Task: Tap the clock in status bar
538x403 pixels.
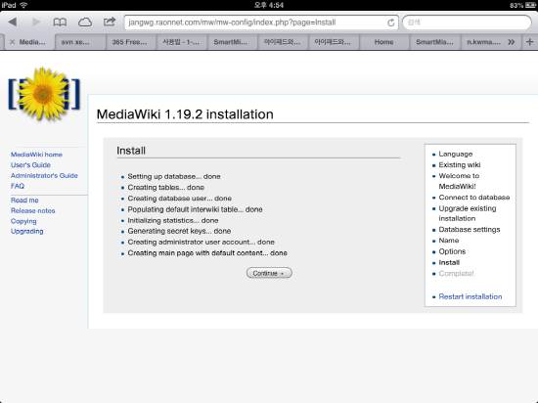Action: coord(269,5)
